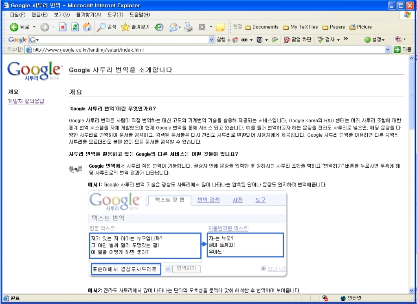Screen dimensions: 417x304
Task: Click the Adobe PDF toolbar icon
Action: tap(398, 39)
